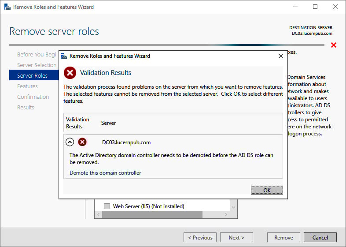Close the main wizard window

click(335, 7)
